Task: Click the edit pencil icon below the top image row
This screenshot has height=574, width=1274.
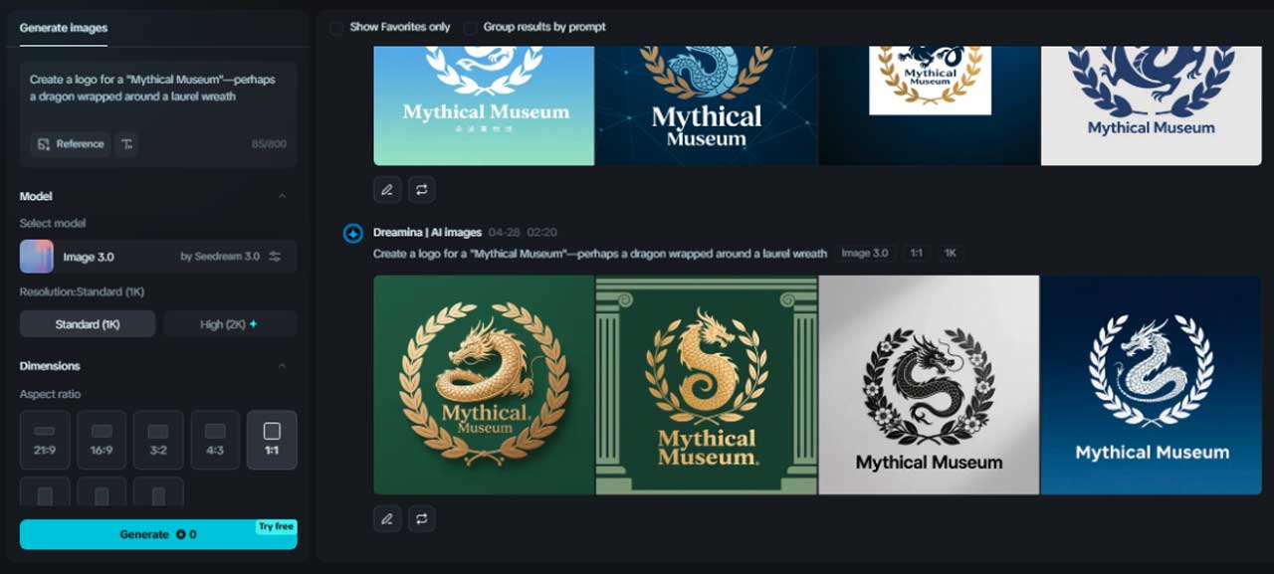Action: pos(387,189)
